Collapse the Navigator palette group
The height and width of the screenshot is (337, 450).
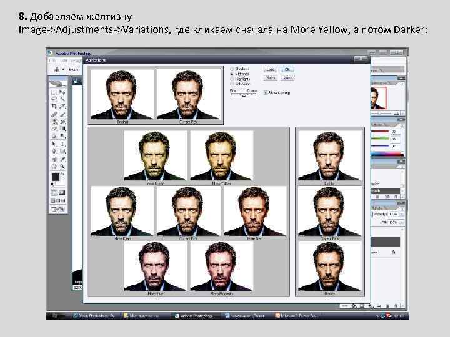[401, 78]
